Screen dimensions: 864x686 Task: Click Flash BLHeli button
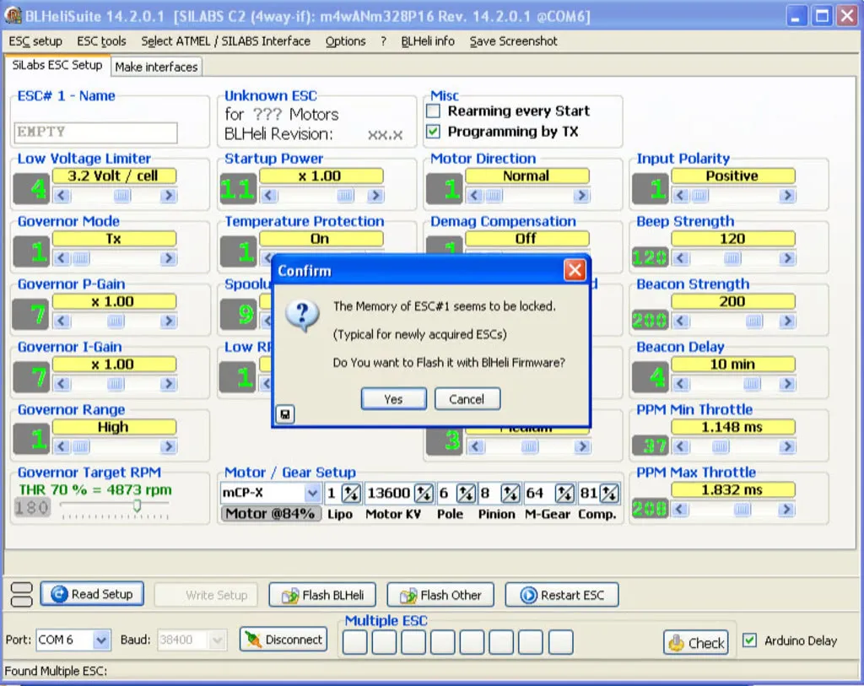(x=323, y=595)
